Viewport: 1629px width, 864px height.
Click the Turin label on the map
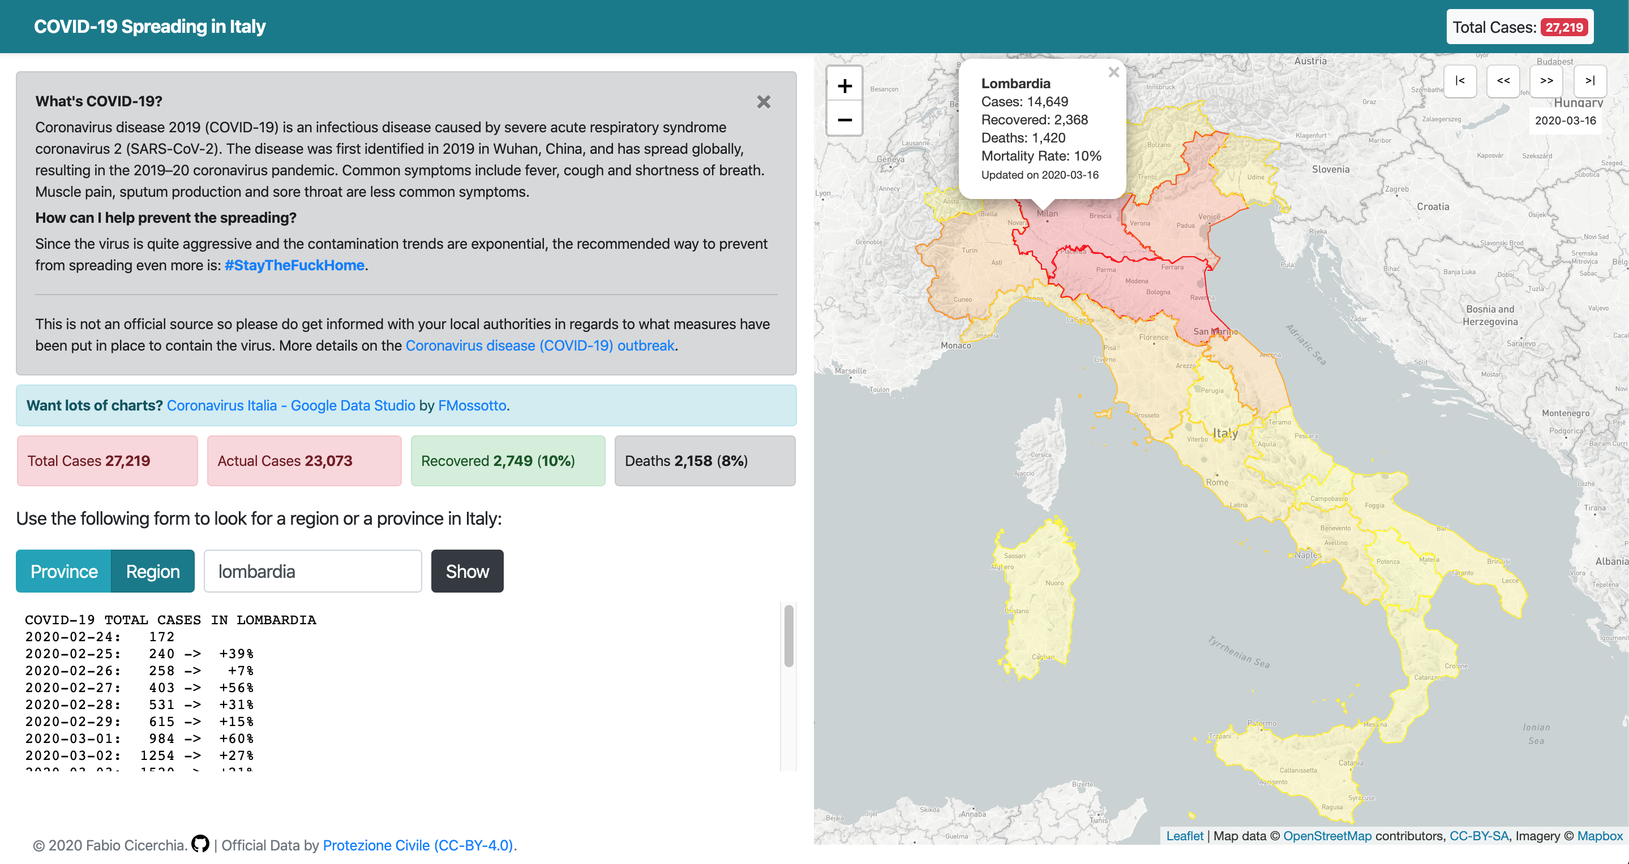(970, 250)
